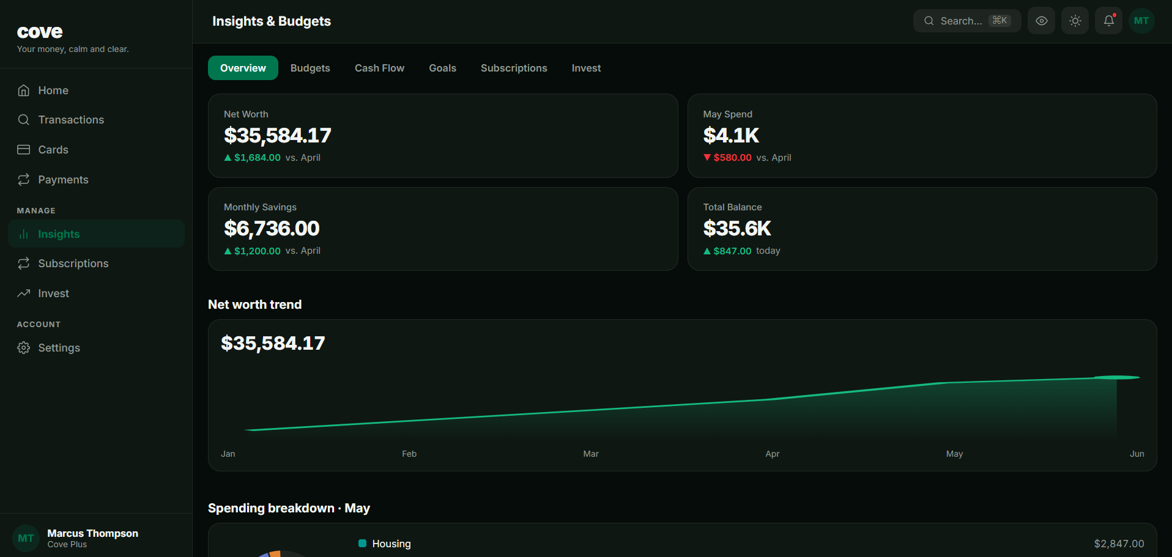This screenshot has width=1172, height=557.
Task: Click the Apr label on chart axis
Action: pyautogui.click(x=773, y=454)
